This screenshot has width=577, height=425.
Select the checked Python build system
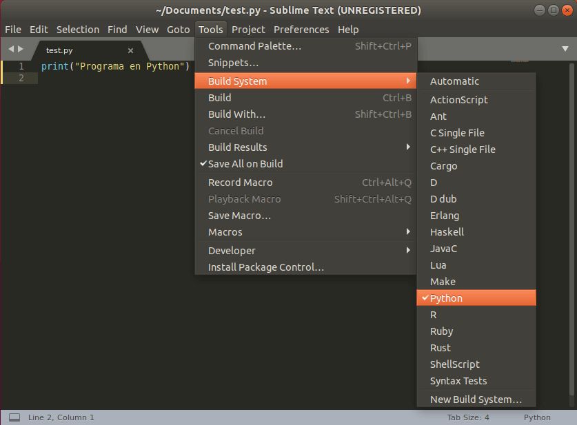click(x=476, y=298)
